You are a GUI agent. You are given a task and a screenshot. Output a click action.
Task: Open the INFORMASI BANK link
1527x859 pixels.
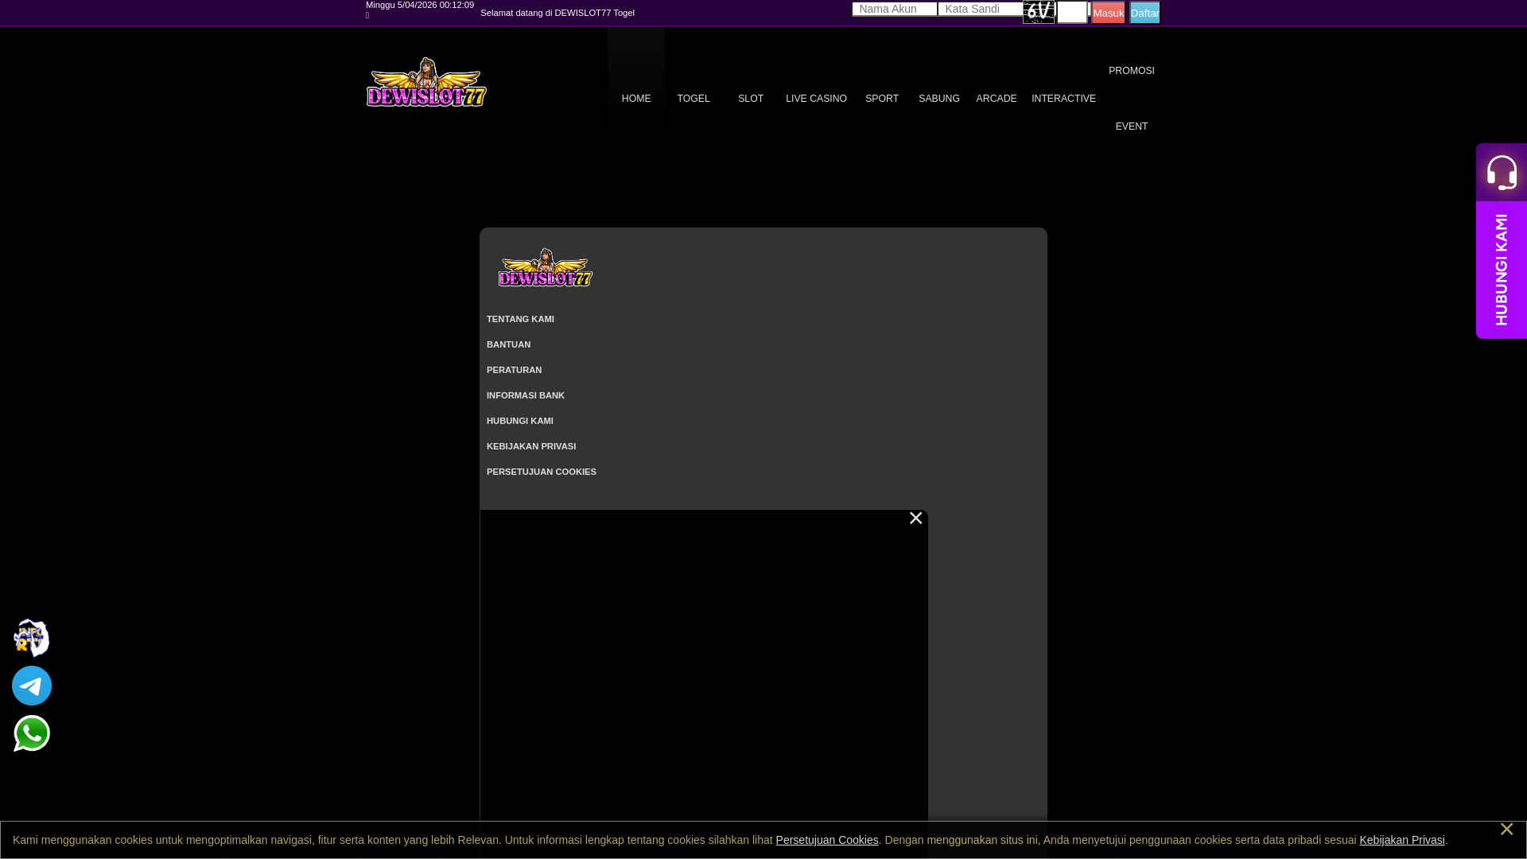pyautogui.click(x=526, y=395)
